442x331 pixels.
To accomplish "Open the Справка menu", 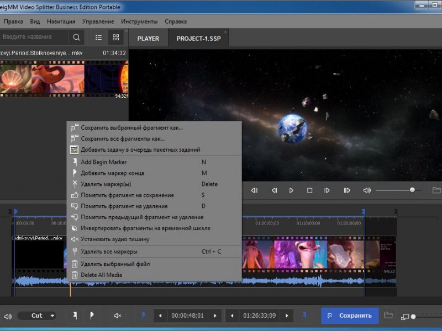I will click(176, 22).
